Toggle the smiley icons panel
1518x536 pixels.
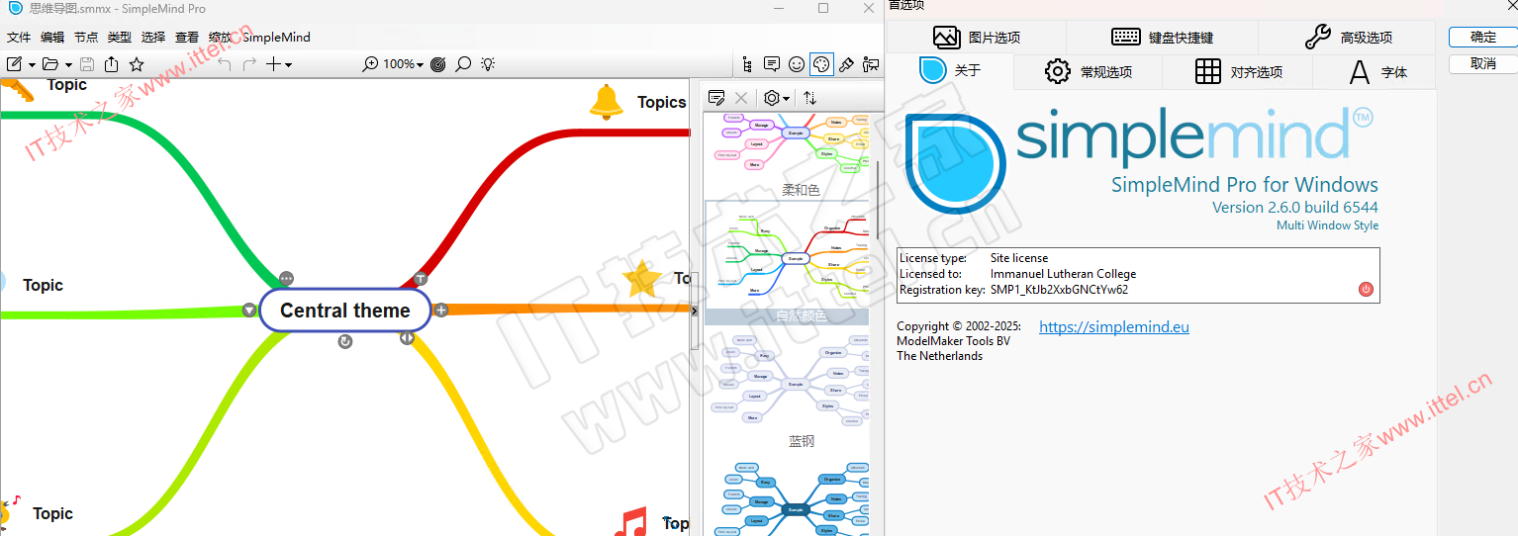(x=797, y=64)
